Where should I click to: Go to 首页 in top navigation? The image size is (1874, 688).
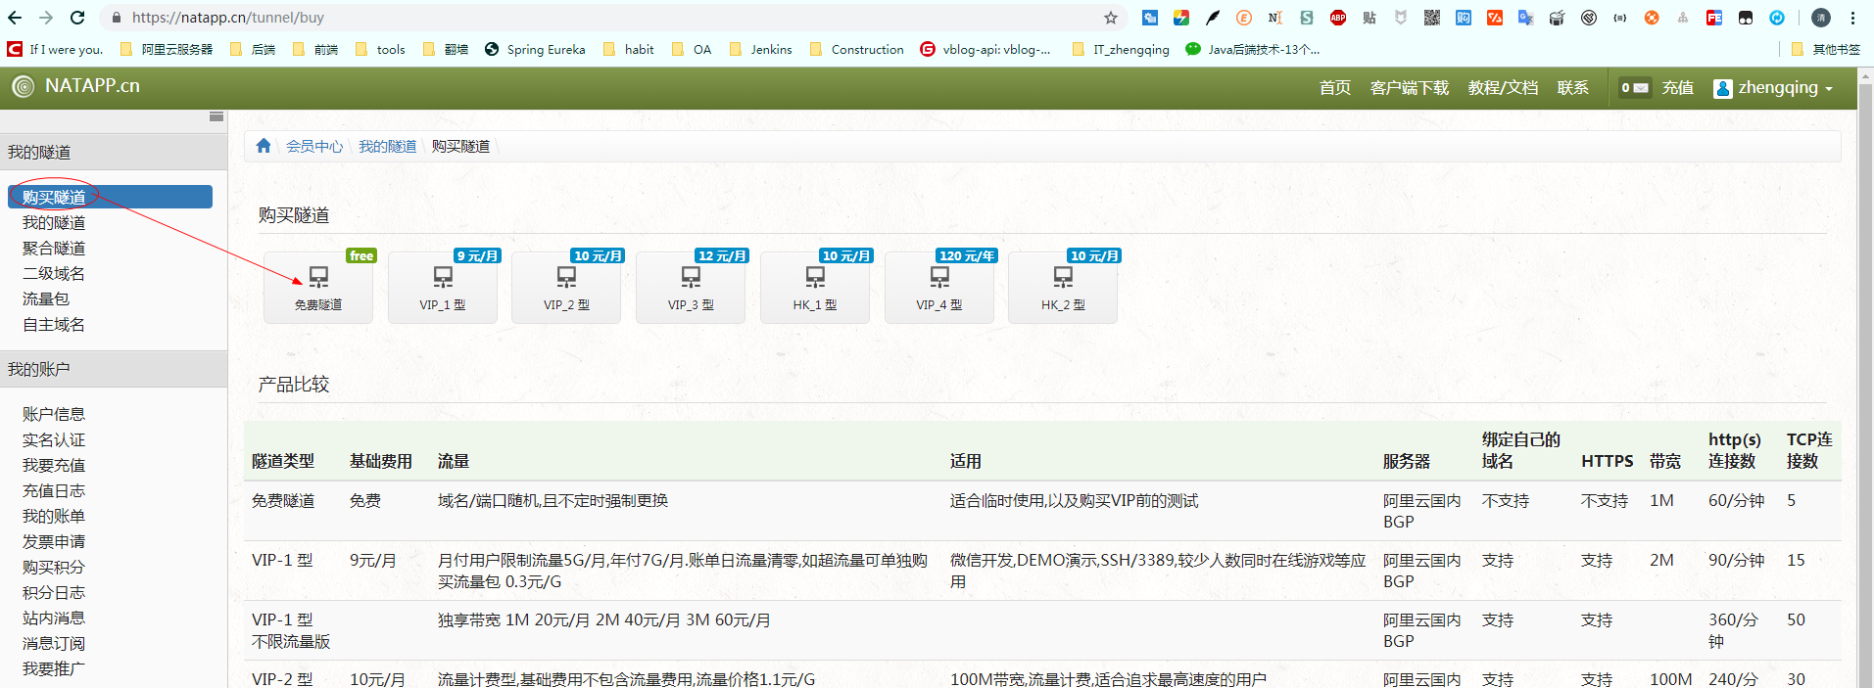(1334, 88)
